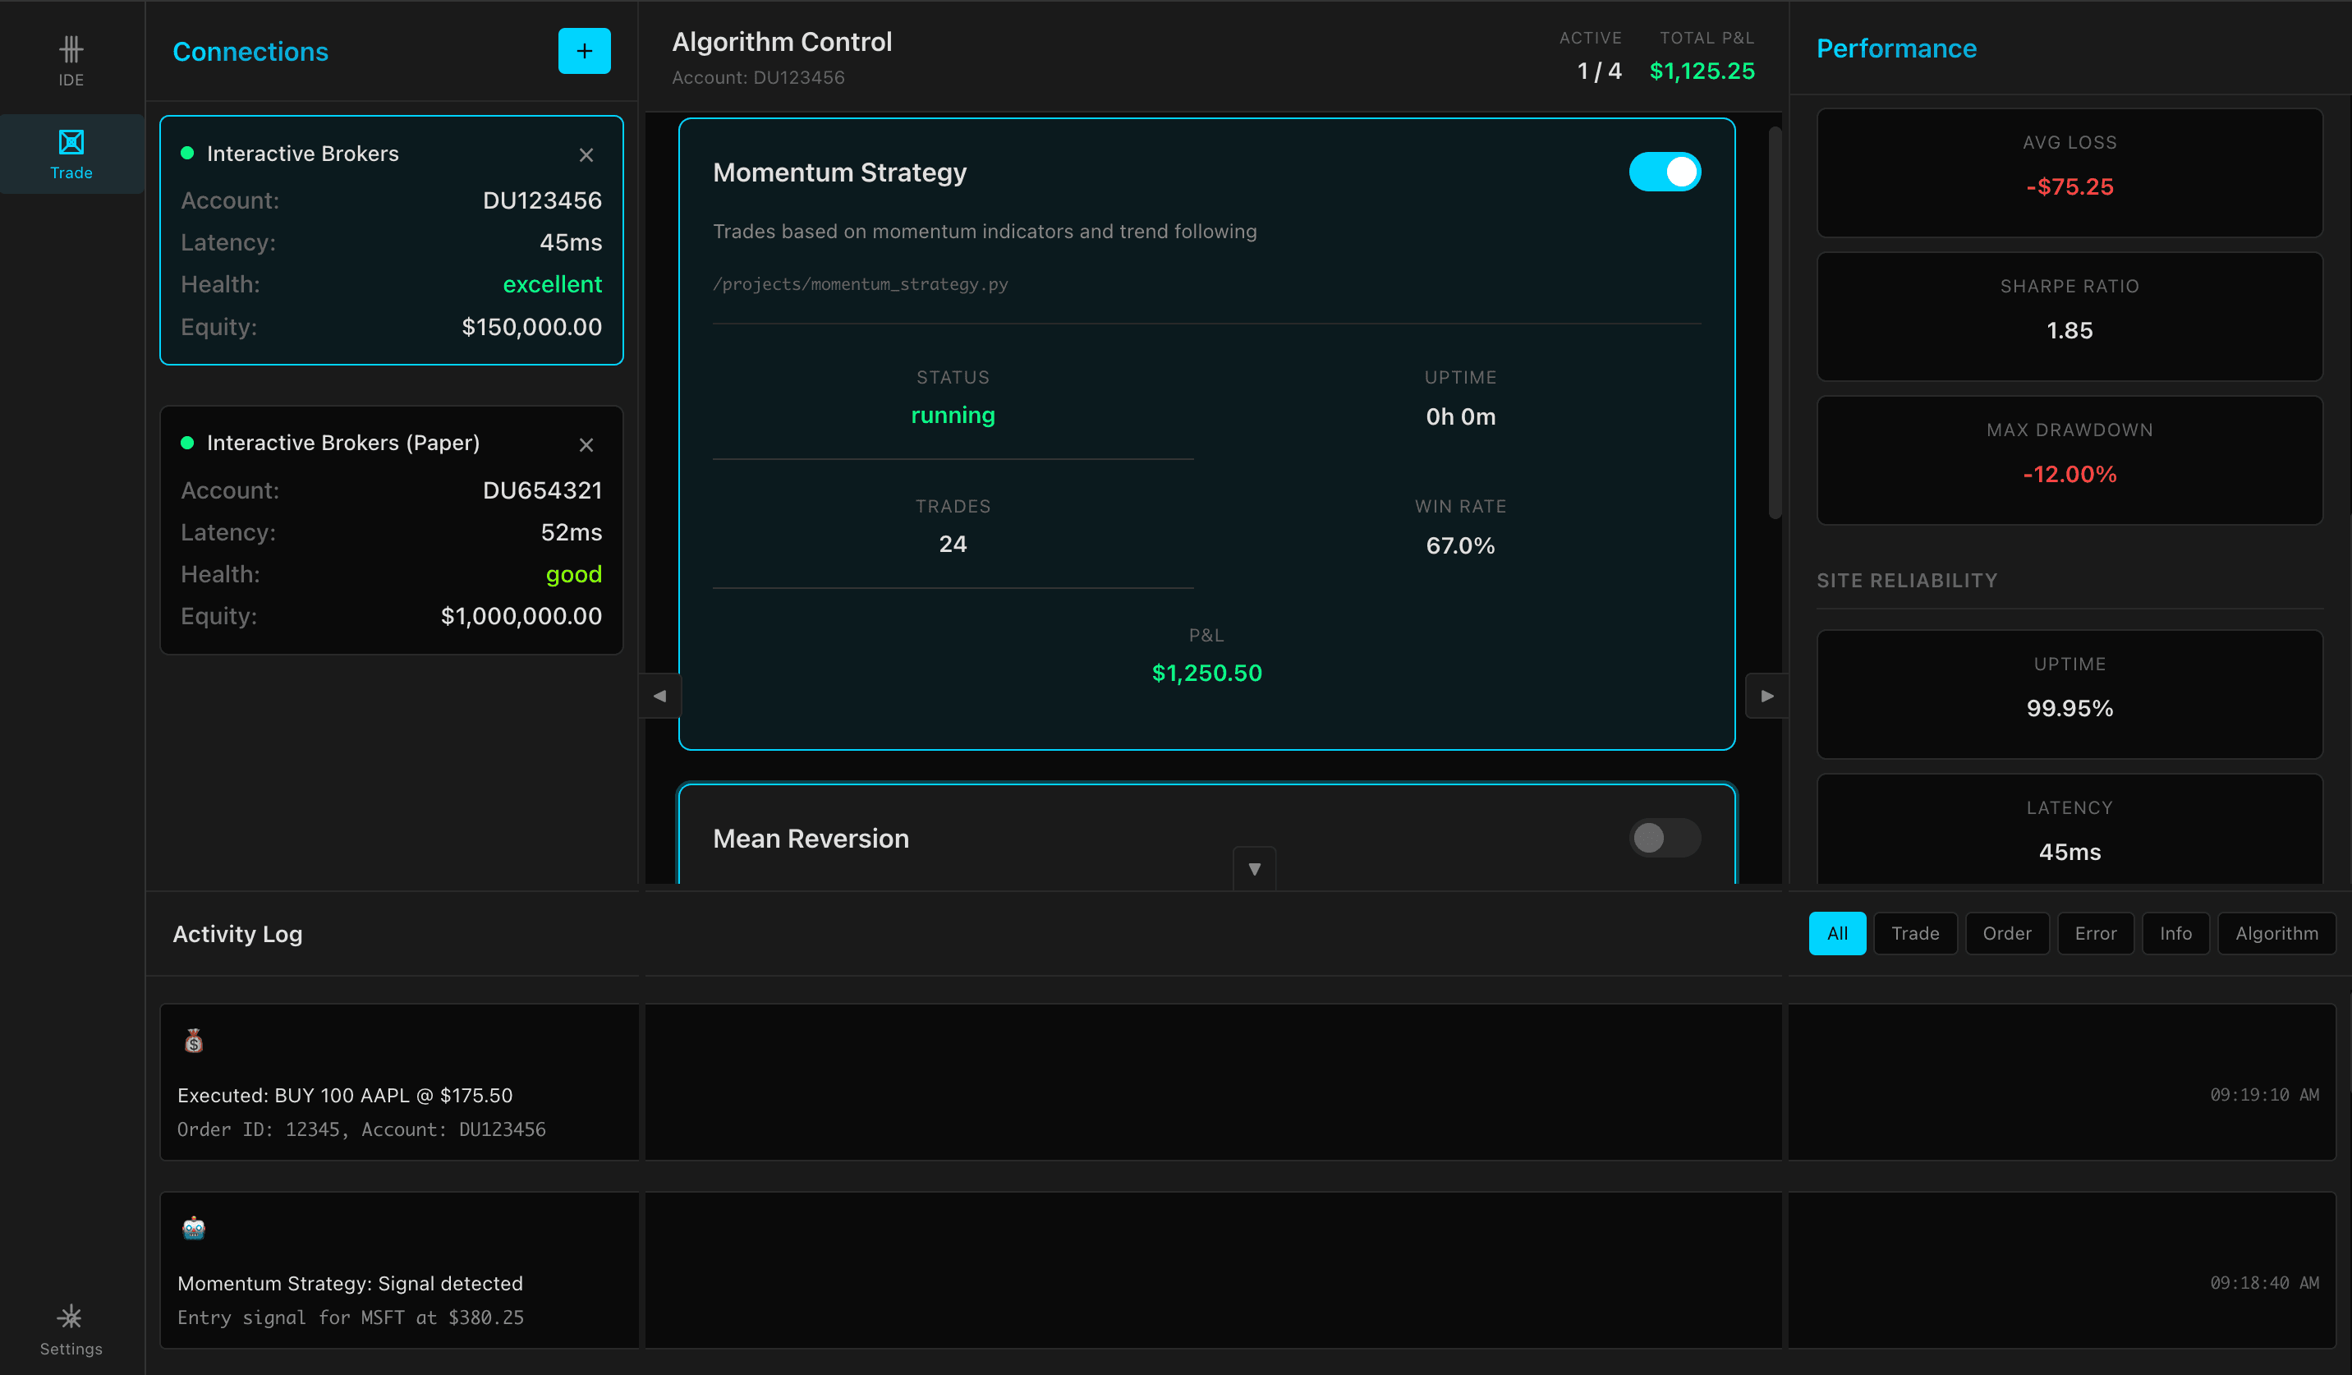This screenshot has width=2352, height=1375.
Task: Close the Interactive Brokers connection card
Action: point(586,155)
